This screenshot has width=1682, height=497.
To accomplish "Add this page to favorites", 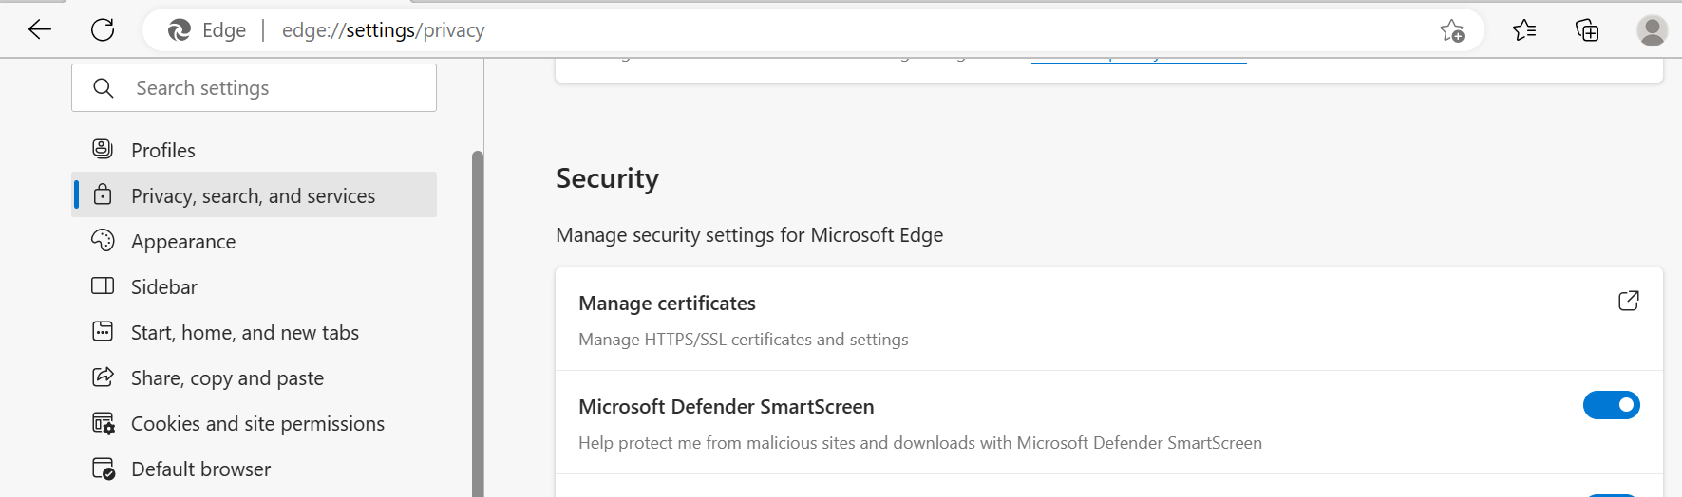I will coord(1451,31).
